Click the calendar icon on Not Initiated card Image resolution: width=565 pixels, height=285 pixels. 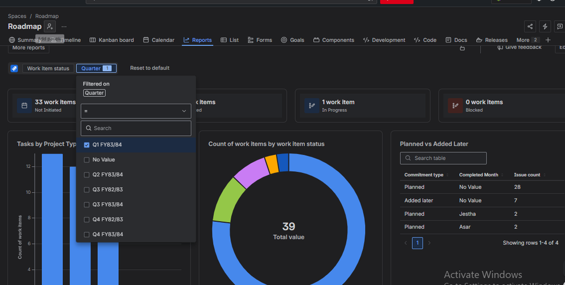pyautogui.click(x=24, y=106)
